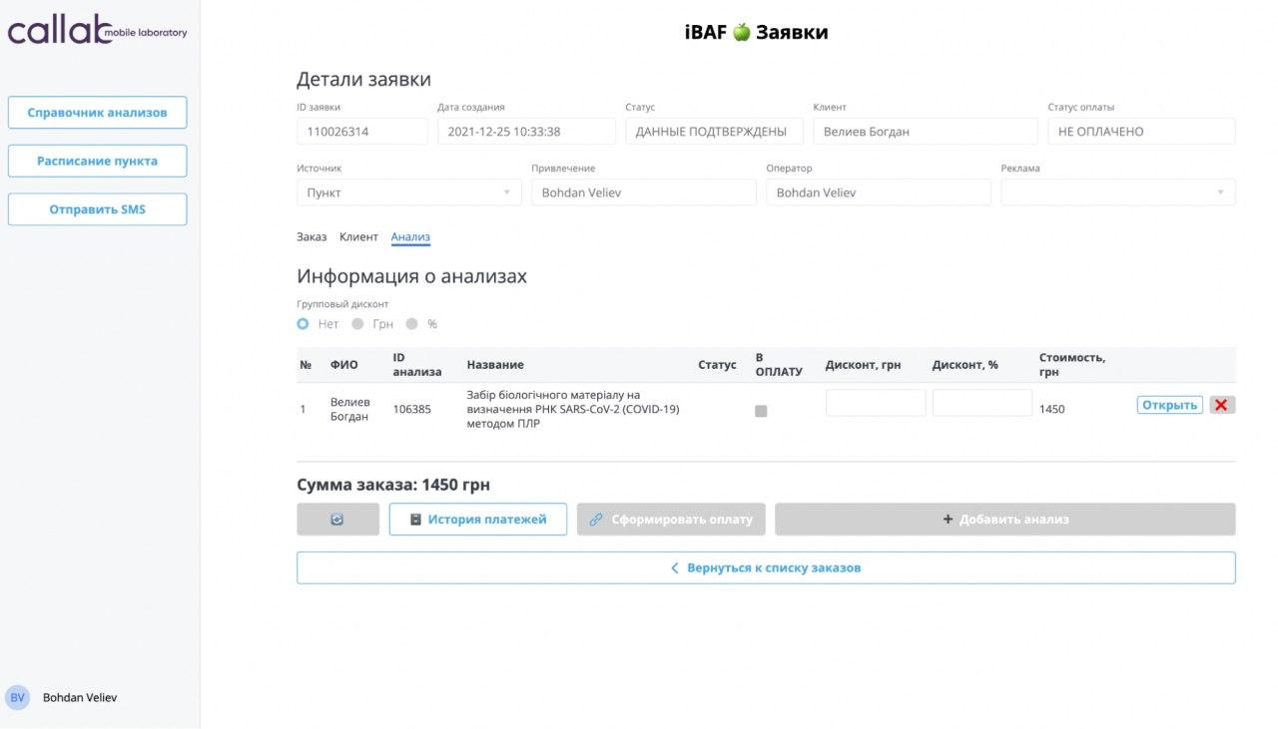The width and height of the screenshot is (1278, 729).
Task: Open Справочник анализов from sidebar
Action: tap(97, 113)
